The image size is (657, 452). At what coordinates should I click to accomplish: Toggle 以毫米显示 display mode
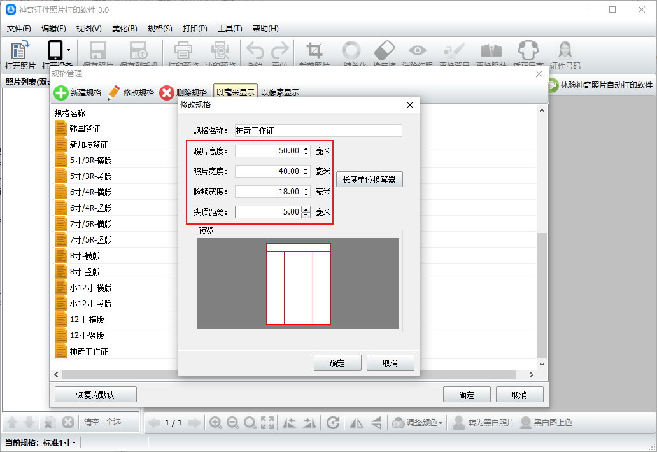pyautogui.click(x=235, y=93)
